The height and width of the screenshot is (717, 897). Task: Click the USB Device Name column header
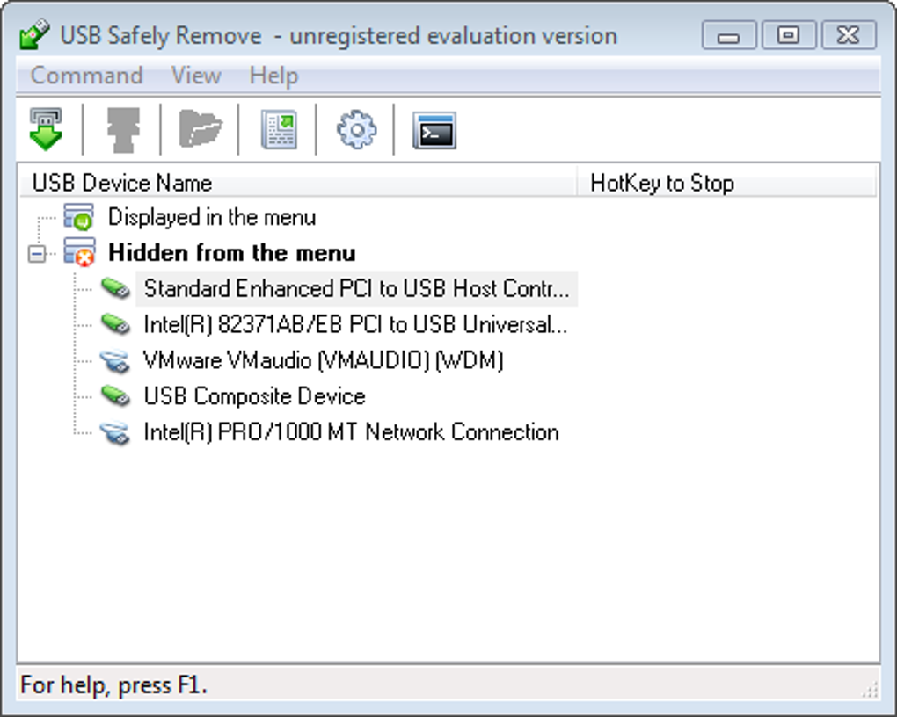(x=122, y=184)
